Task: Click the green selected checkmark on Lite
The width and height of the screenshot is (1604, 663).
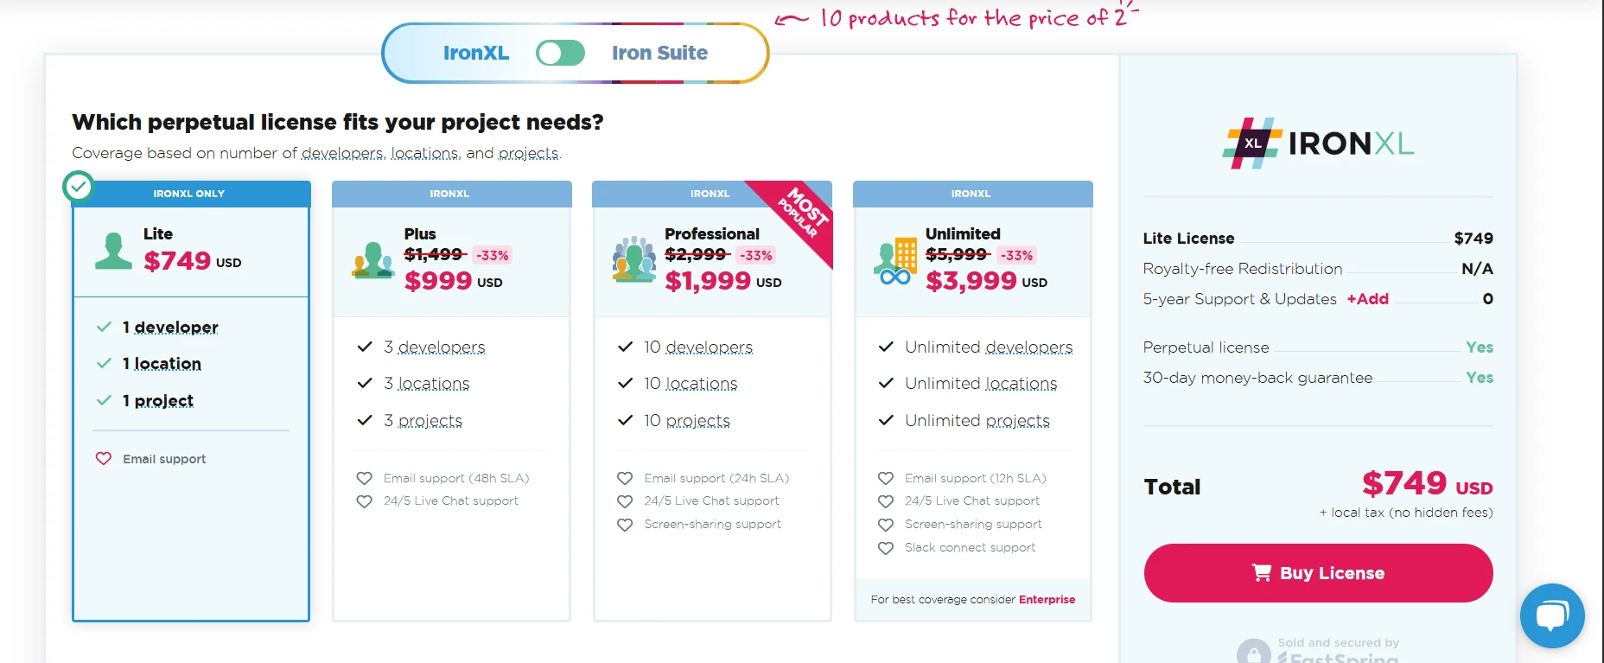Action: [x=79, y=187]
